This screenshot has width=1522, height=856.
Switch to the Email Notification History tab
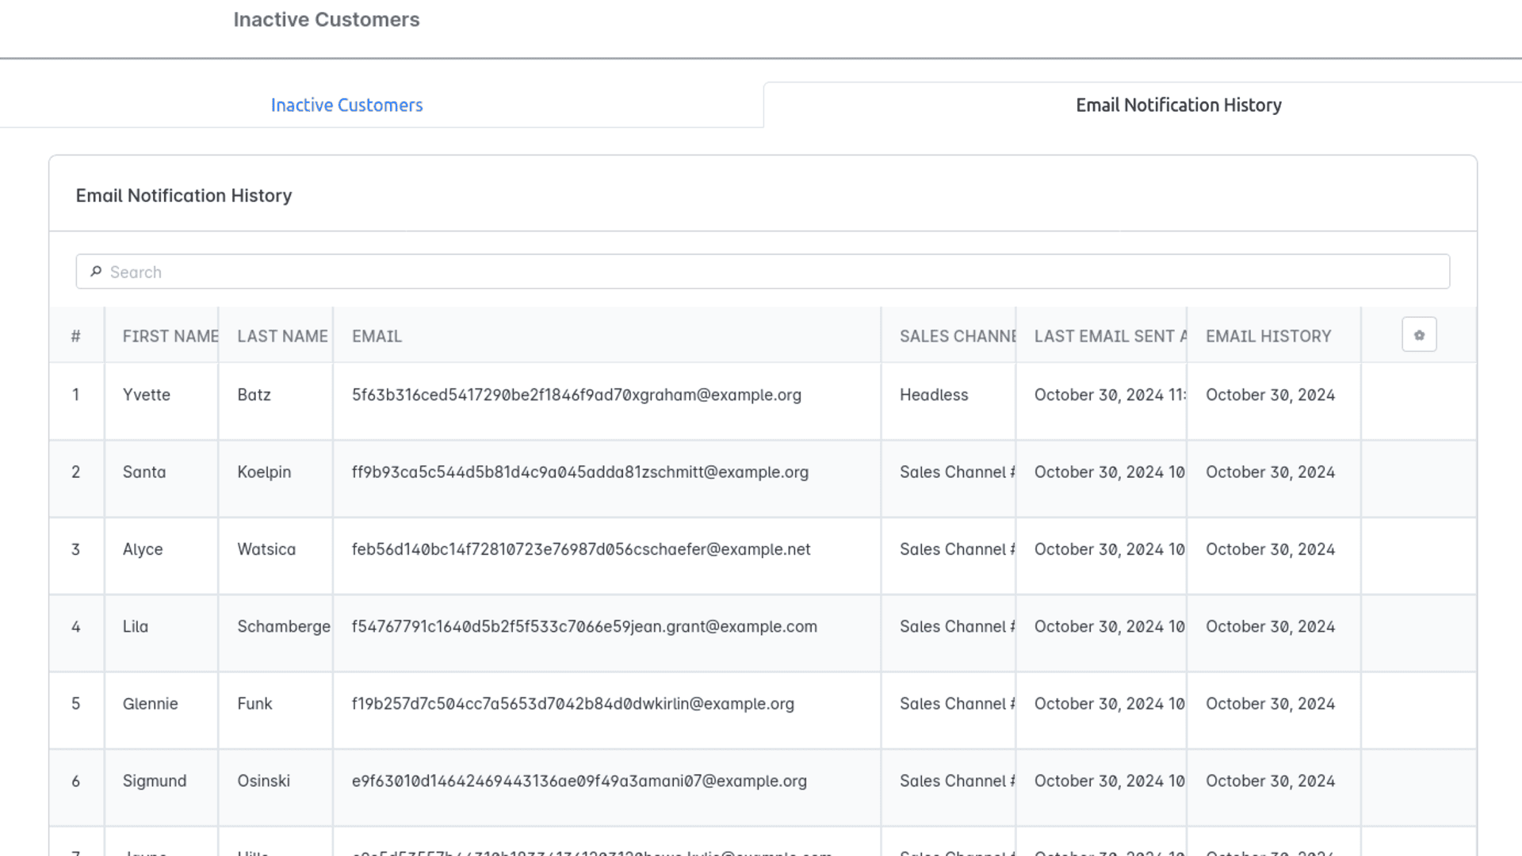[1179, 105]
